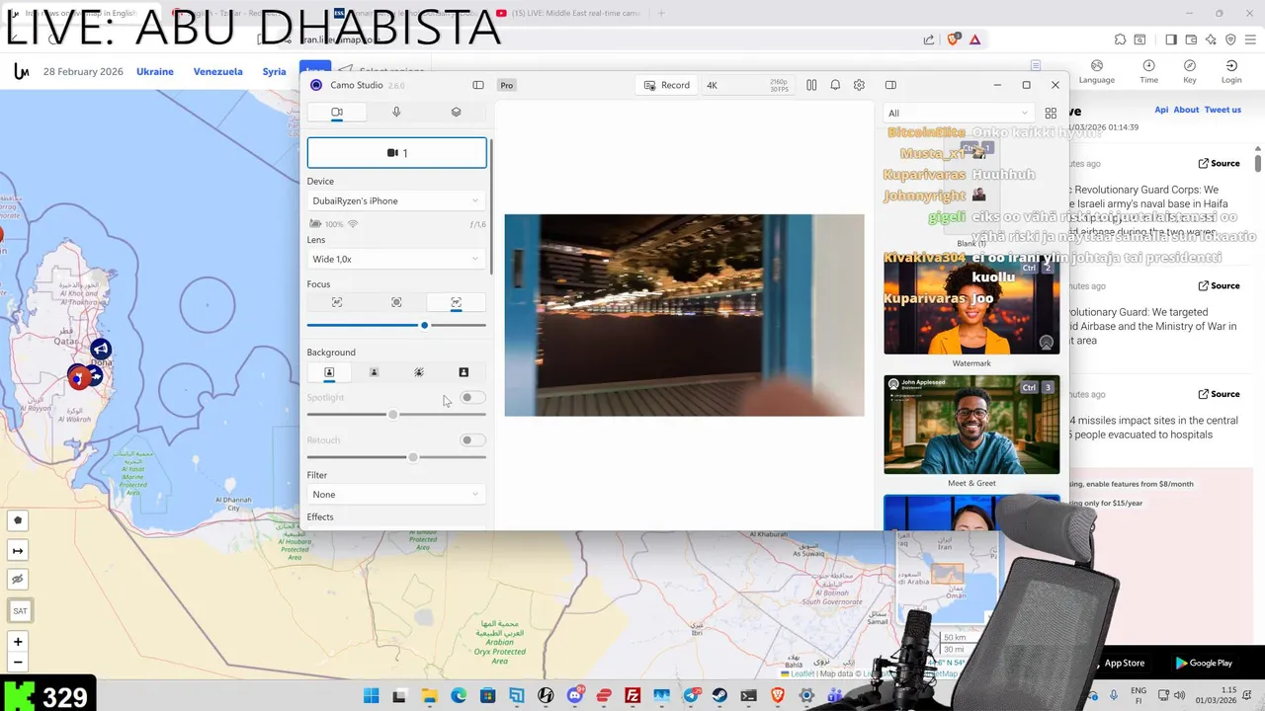Open Google Play store badge
The height and width of the screenshot is (711, 1265).
(1204, 663)
